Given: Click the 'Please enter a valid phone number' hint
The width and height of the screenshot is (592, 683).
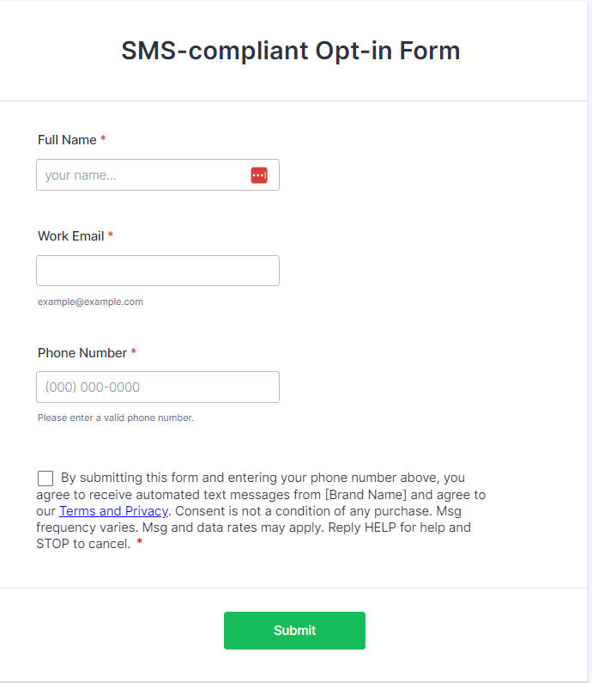Looking at the screenshot, I should (x=116, y=418).
